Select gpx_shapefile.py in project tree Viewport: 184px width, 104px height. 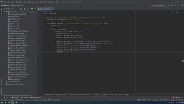coord(16,79)
